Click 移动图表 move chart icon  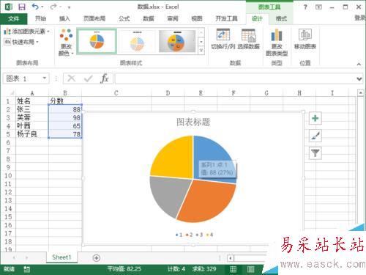(305, 39)
